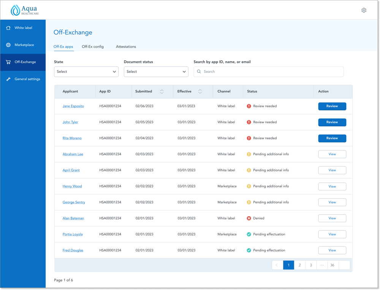Screen dimensions: 380x290
Task: Jump to last page using the skip icon
Action: pos(332,265)
